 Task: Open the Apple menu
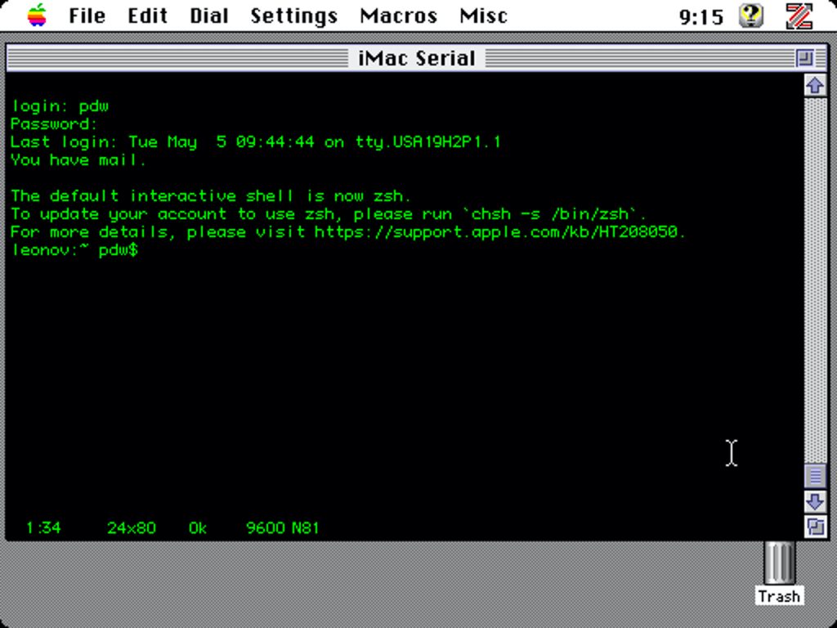pyautogui.click(x=37, y=15)
